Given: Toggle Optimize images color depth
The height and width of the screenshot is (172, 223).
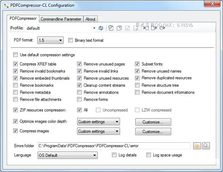Looking at the screenshot, I should tap(15, 121).
